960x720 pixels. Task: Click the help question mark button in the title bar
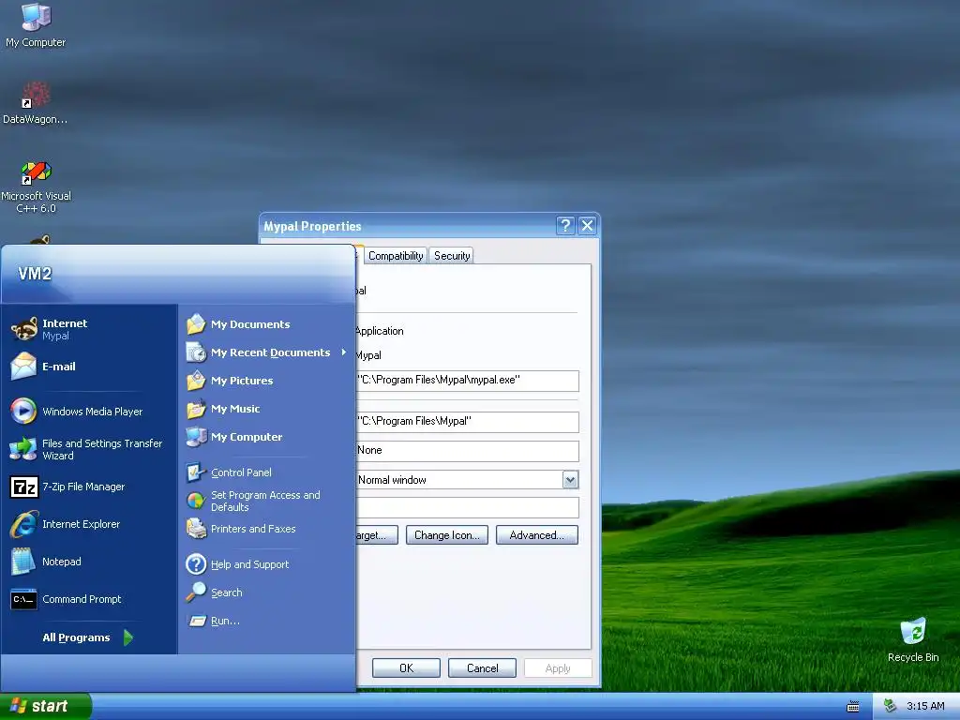click(565, 226)
